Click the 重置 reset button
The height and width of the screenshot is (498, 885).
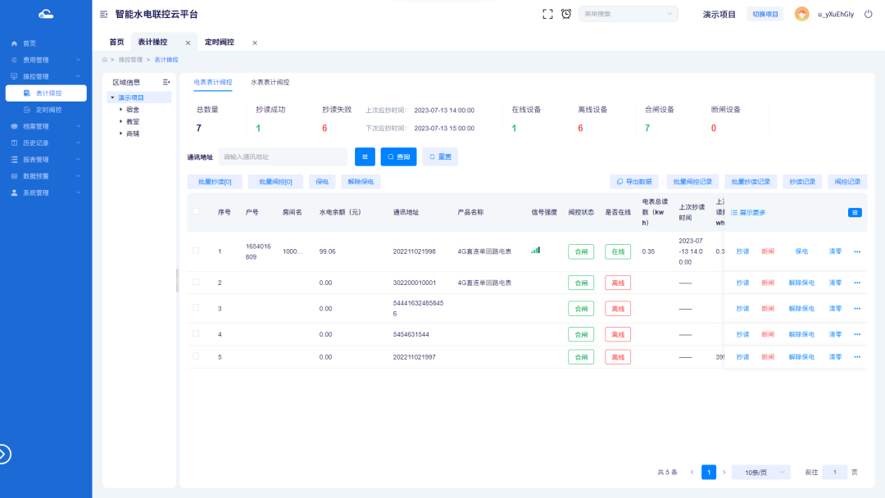(x=440, y=156)
